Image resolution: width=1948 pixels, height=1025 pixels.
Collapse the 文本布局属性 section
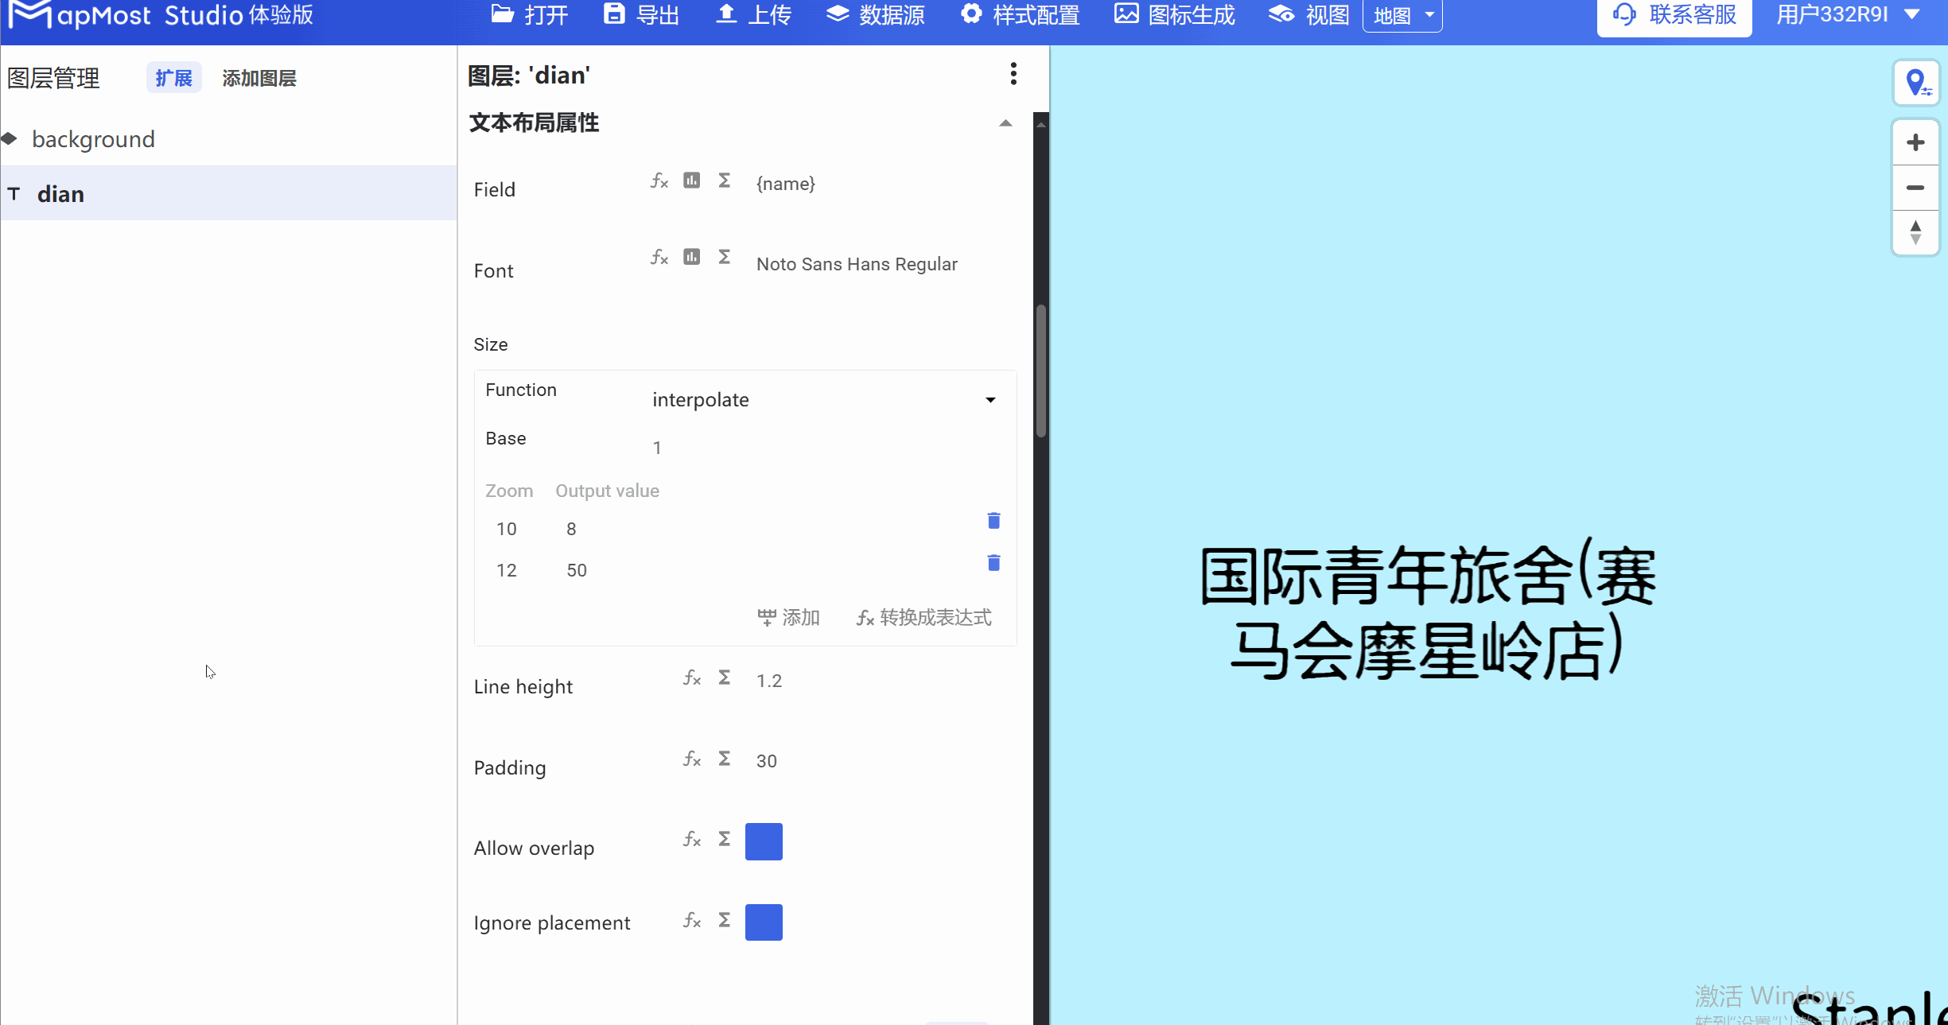click(1005, 123)
